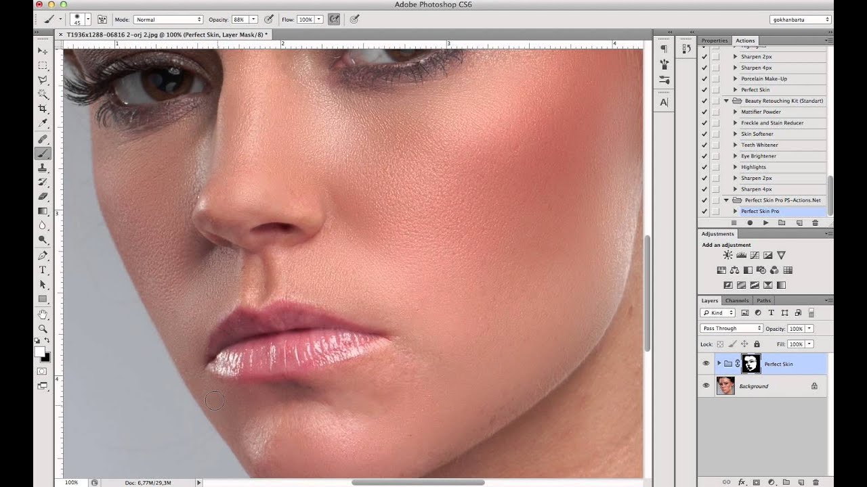Toggle airbrush build-up mode
The height and width of the screenshot is (487, 867).
[334, 20]
